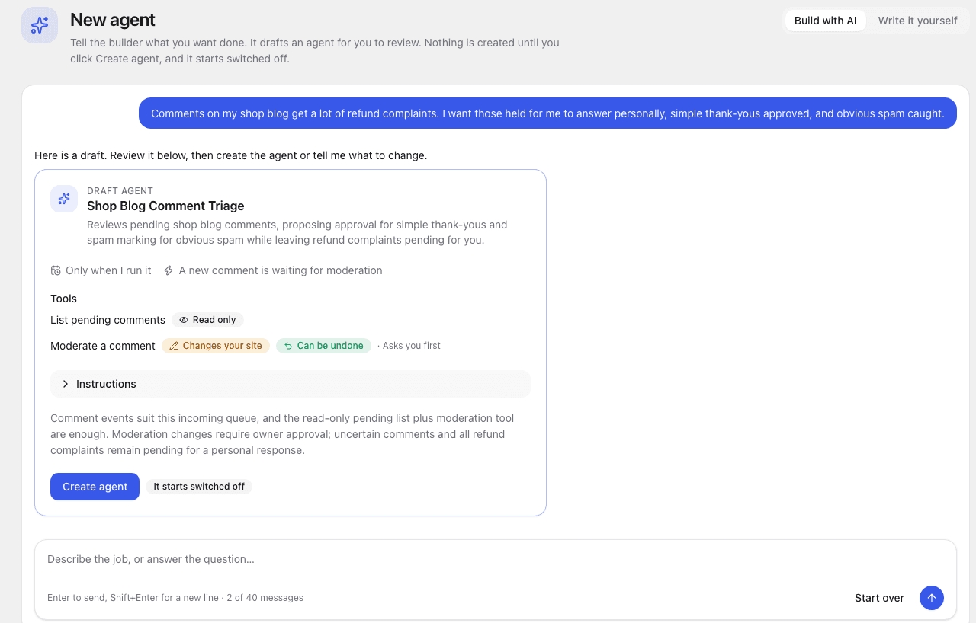Click the Asks you first note
The height and width of the screenshot is (623, 976).
click(409, 346)
